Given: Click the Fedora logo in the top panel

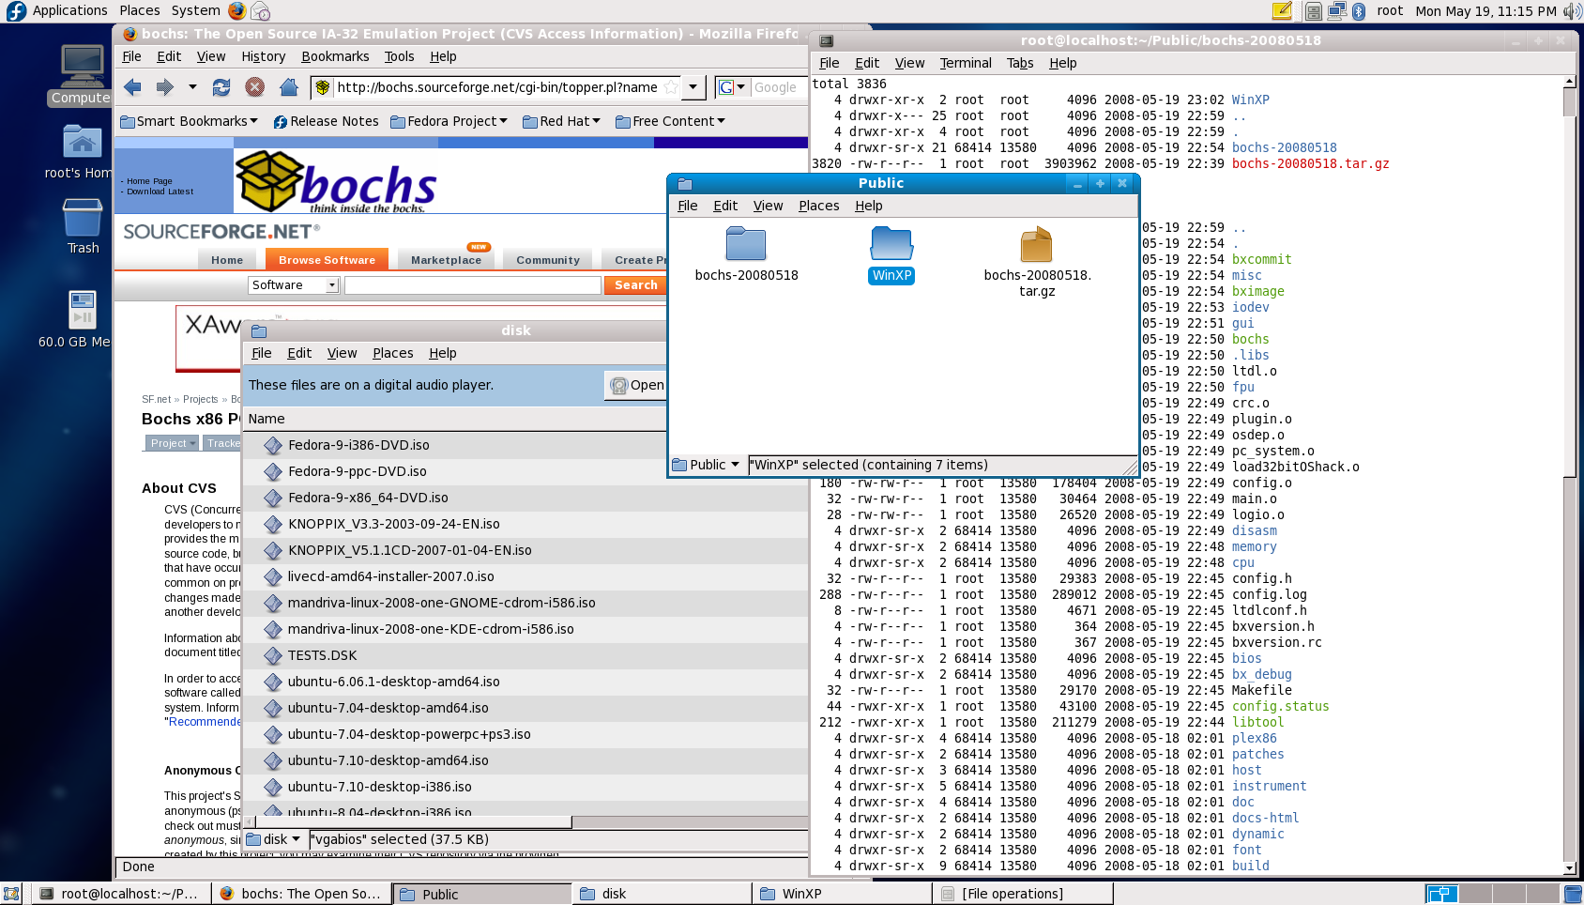Looking at the screenshot, I should [x=15, y=10].
